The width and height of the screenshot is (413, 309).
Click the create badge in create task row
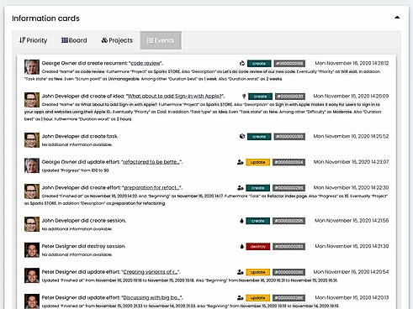(x=259, y=137)
